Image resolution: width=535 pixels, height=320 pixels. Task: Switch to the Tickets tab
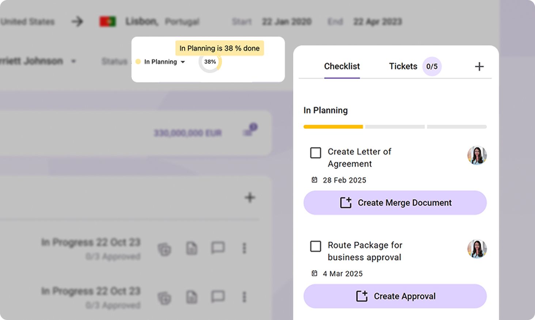pyautogui.click(x=403, y=67)
